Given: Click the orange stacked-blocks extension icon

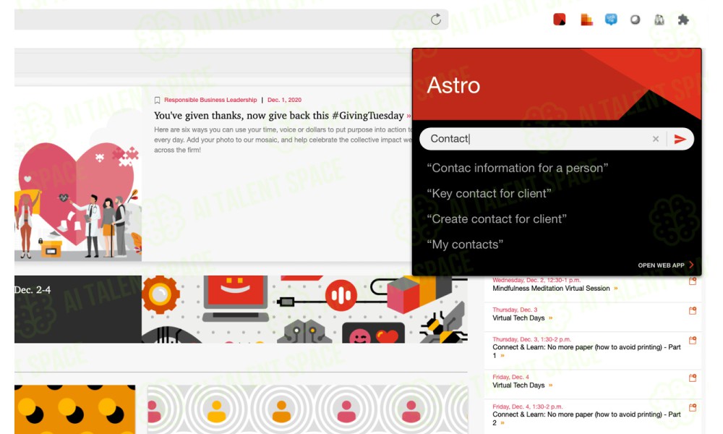Looking at the screenshot, I should point(586,20).
